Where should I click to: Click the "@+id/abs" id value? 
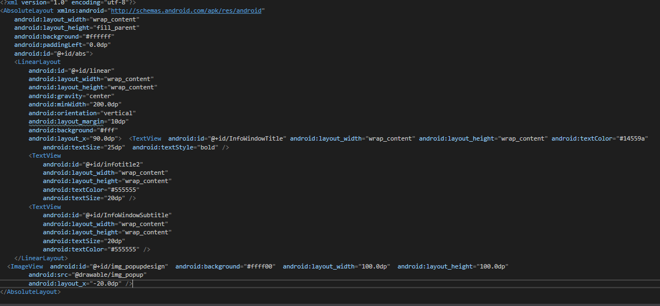pyautogui.click(x=73, y=53)
